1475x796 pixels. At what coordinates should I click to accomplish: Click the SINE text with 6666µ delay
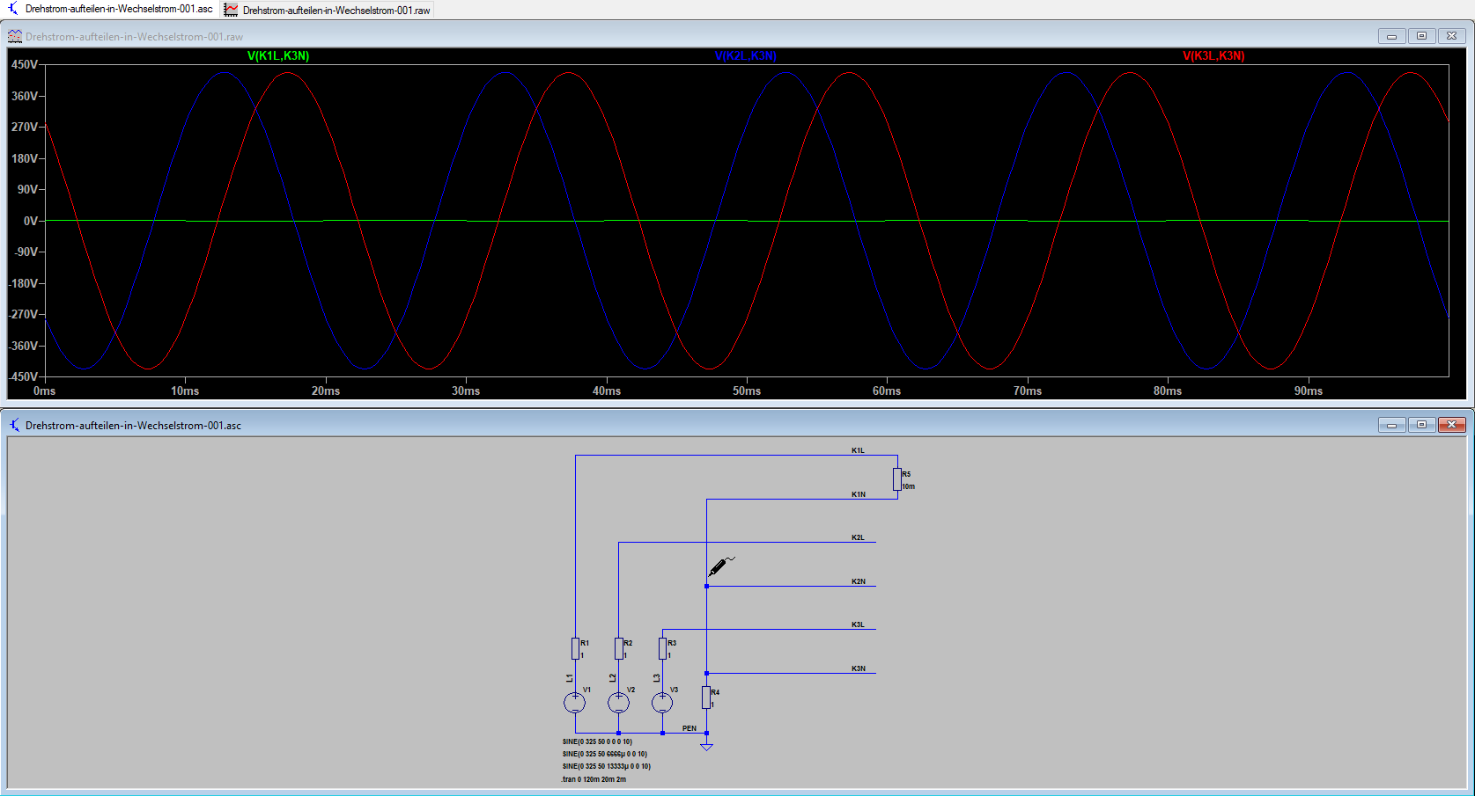pos(605,754)
